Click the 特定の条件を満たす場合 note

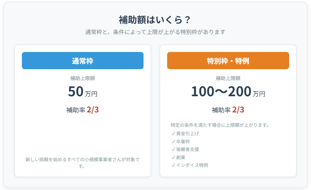tap(220, 125)
